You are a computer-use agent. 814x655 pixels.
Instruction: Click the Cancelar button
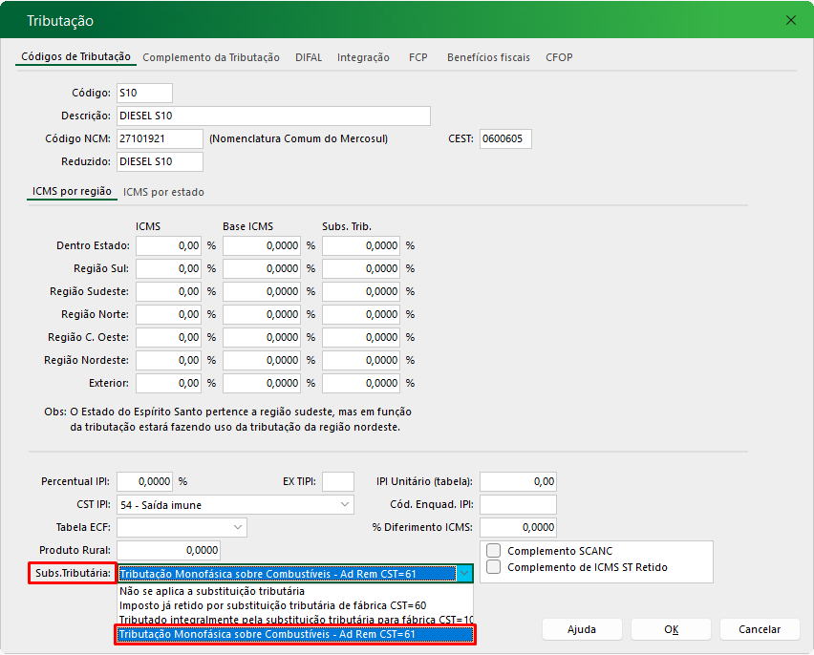pos(760,629)
